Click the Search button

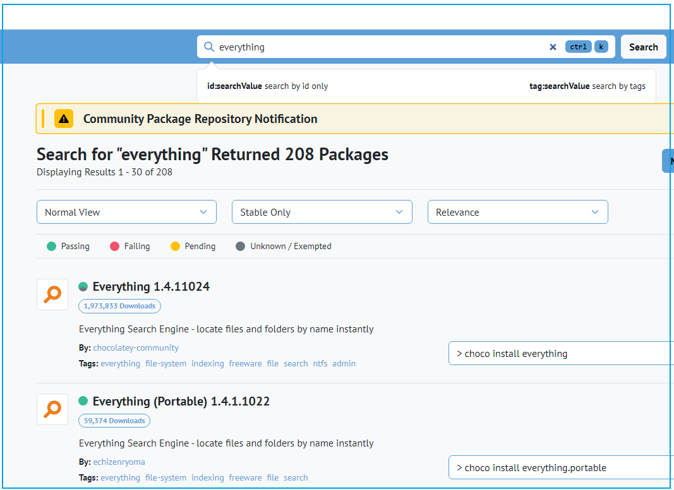[643, 47]
